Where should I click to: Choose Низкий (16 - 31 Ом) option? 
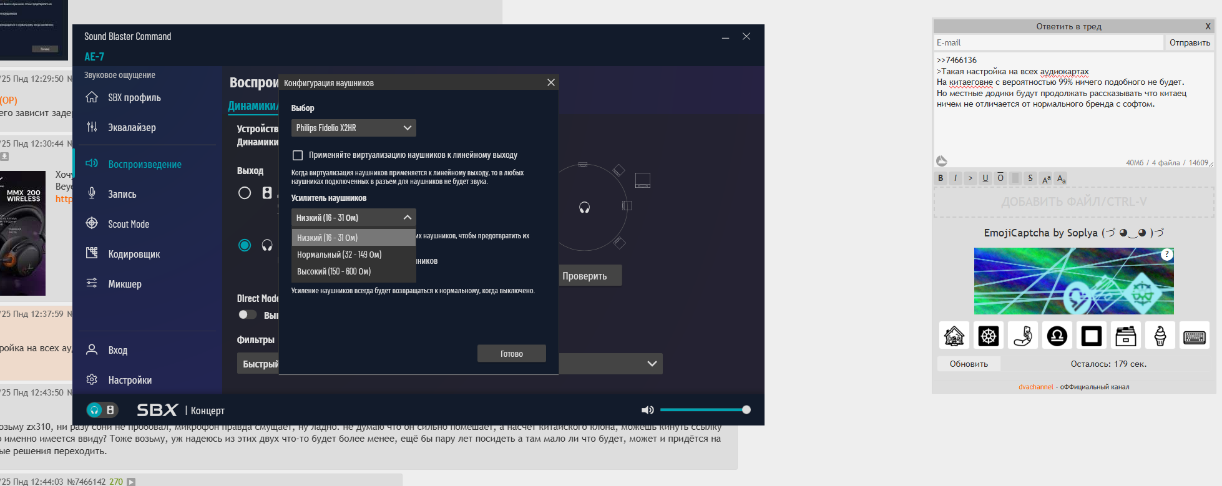pyautogui.click(x=353, y=238)
